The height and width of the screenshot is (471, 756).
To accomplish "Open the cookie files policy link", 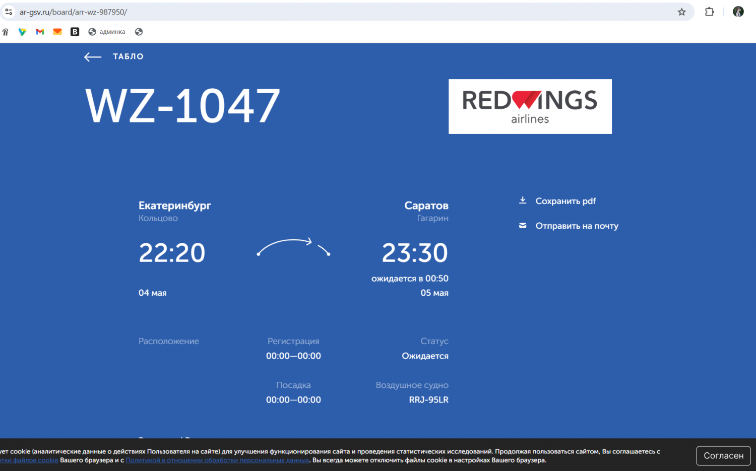I will 29,460.
